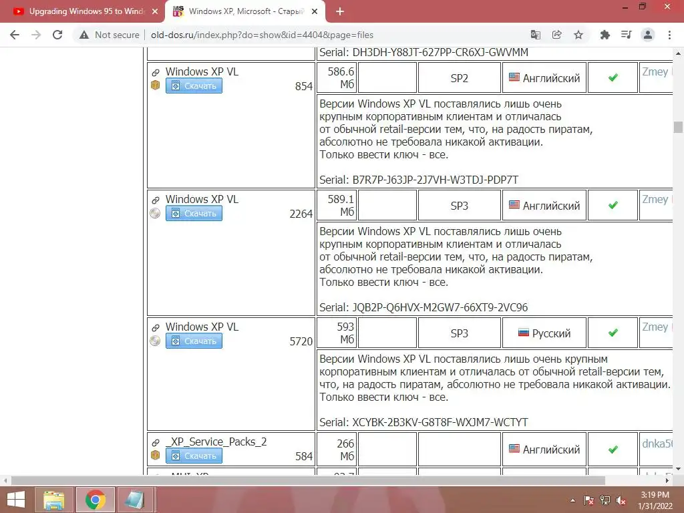Click disc icon in Windows XP VL 2264 row
Image resolution: width=684 pixels, height=513 pixels.
(x=155, y=213)
